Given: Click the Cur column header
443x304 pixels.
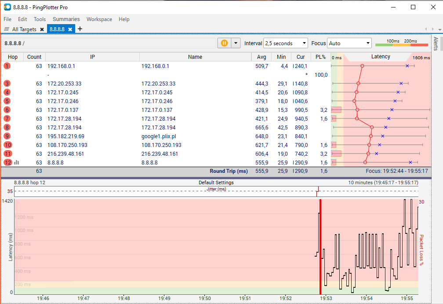Looking at the screenshot, I should point(301,57).
